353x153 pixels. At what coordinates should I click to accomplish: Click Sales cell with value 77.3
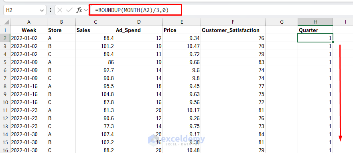(95, 126)
